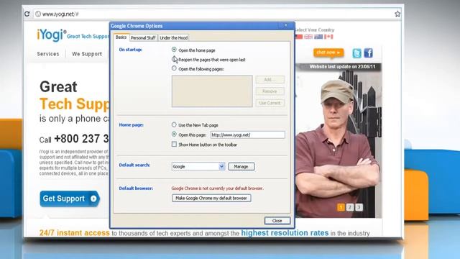The height and width of the screenshot is (259, 460).
Task: Click the home page URL field
Action: (247, 135)
